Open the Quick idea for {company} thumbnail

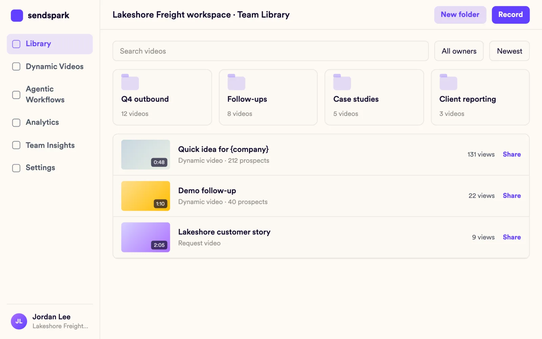[x=146, y=155]
